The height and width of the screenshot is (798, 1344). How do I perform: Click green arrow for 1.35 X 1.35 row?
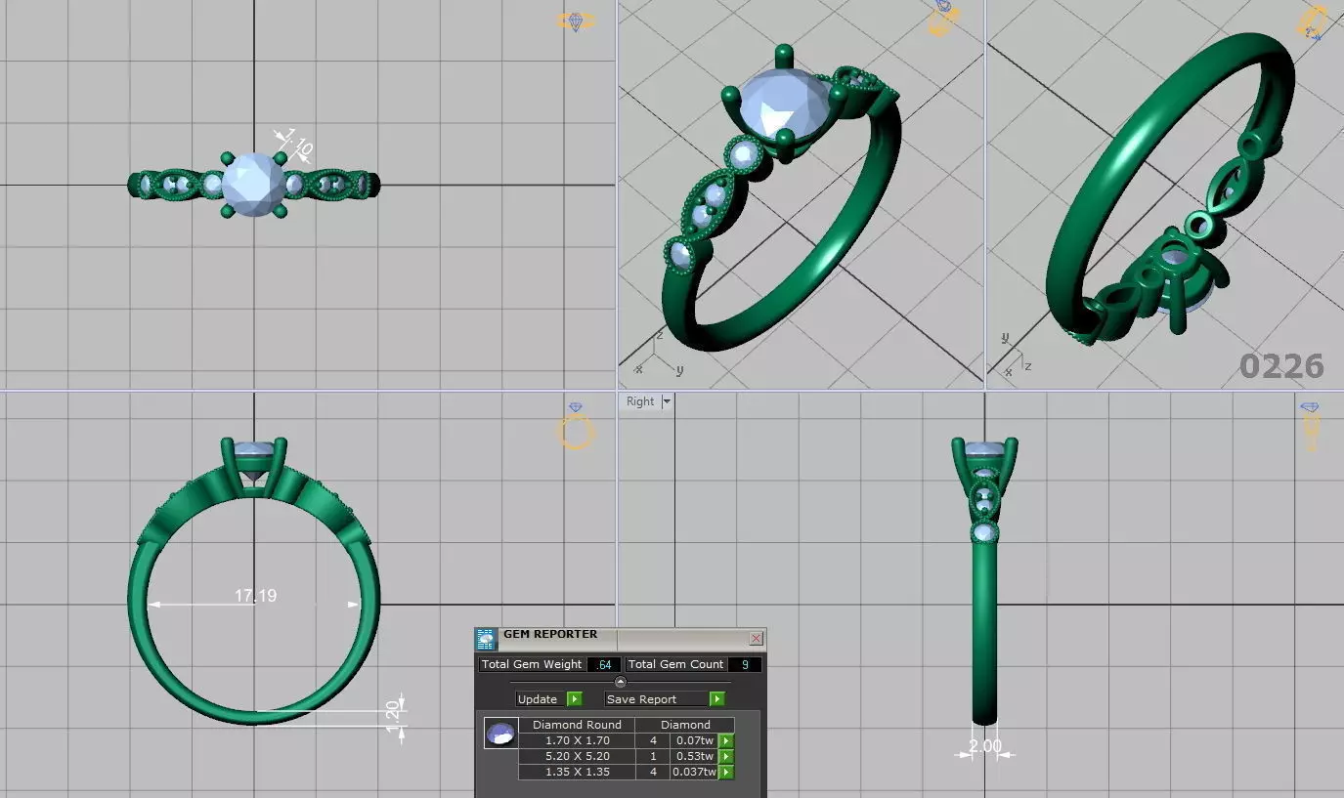[726, 773]
